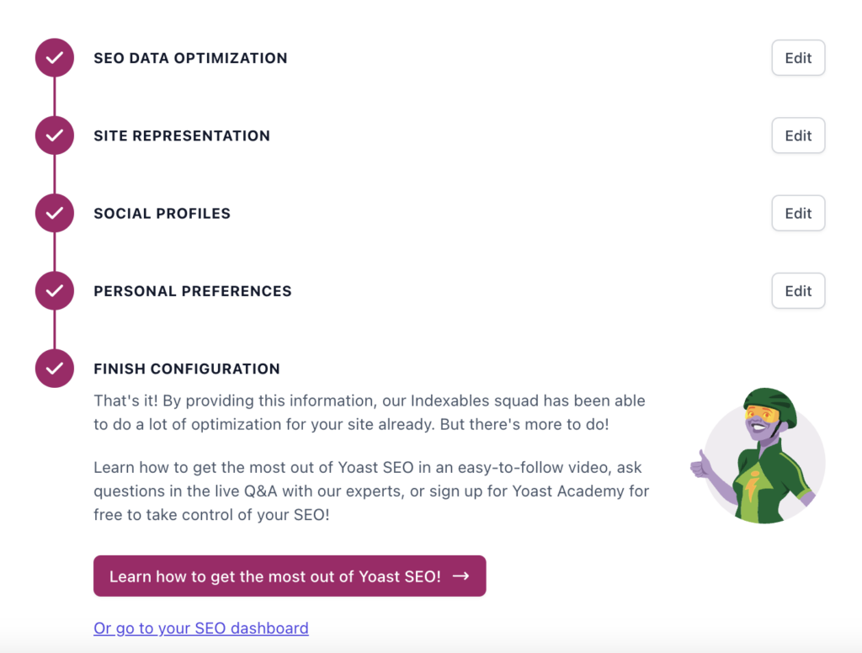Expand the PERSONAL PREFERENCES heading
862x653 pixels.
coord(193,291)
